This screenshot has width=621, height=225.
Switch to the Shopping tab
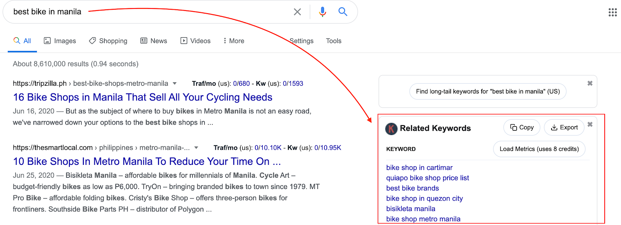click(108, 41)
